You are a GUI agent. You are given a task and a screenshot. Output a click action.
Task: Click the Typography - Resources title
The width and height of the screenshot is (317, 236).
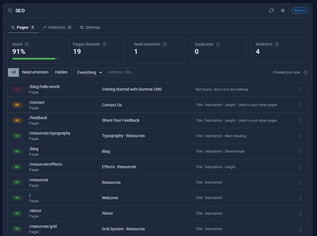tap(123, 136)
